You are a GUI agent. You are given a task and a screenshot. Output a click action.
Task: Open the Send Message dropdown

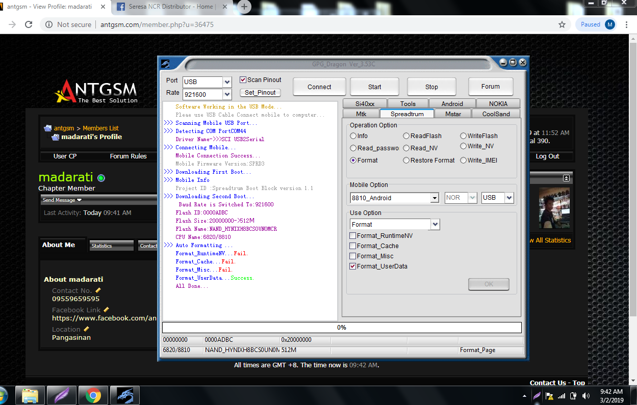click(x=62, y=200)
